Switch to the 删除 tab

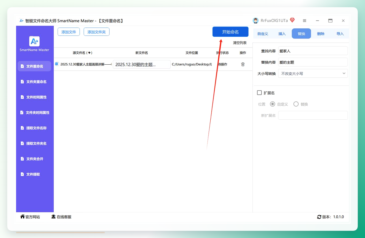click(321, 34)
